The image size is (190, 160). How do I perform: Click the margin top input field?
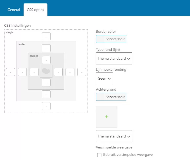46,37
